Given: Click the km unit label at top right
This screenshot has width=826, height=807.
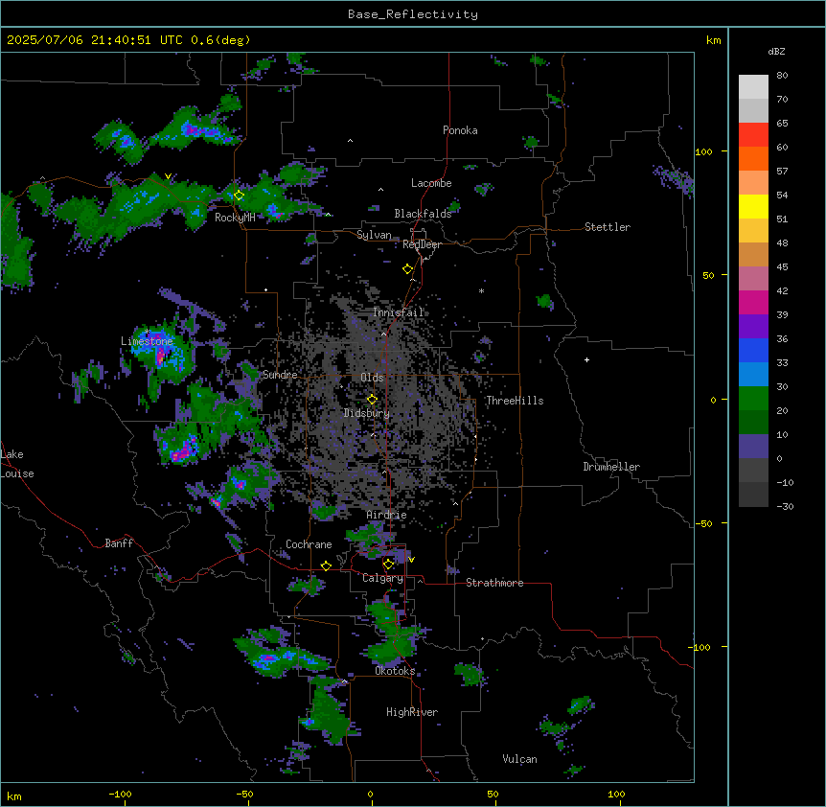Looking at the screenshot, I should click(x=713, y=40).
